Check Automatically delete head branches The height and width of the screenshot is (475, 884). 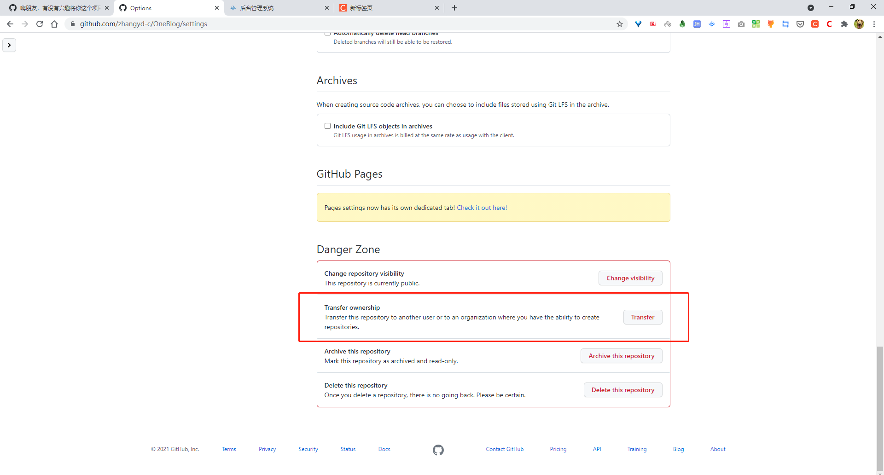(327, 32)
